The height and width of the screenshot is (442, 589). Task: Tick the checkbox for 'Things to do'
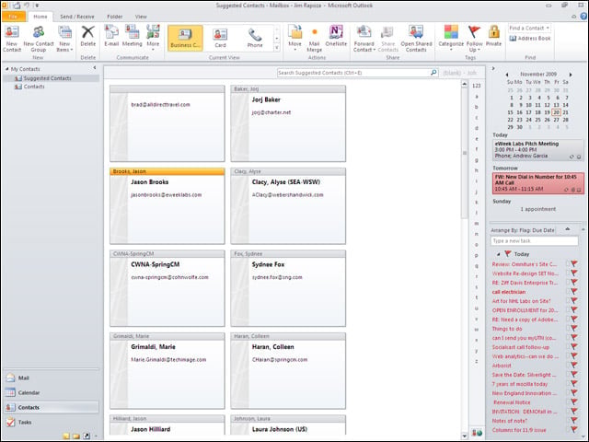point(568,329)
